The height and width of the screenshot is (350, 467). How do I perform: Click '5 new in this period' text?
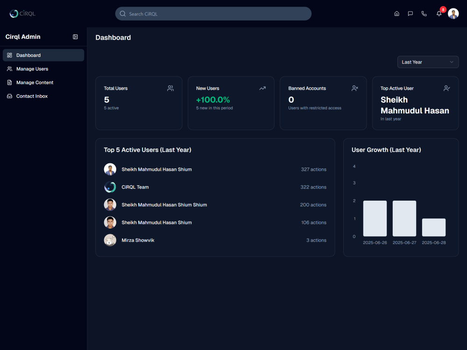tap(214, 108)
